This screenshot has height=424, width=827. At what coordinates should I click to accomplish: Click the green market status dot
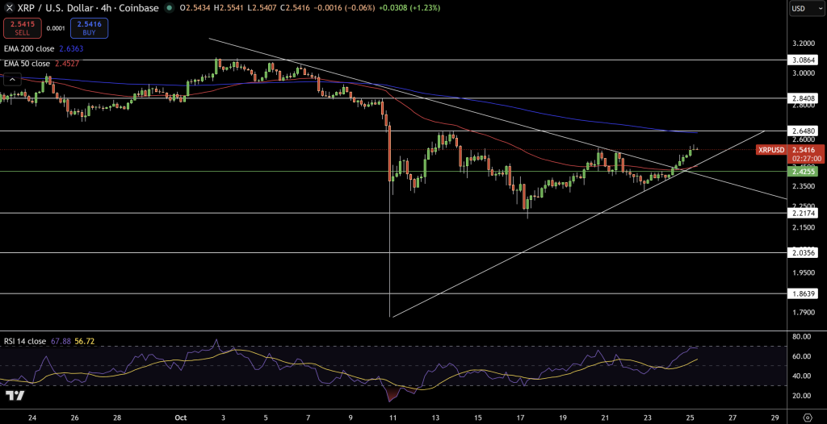pos(169,8)
